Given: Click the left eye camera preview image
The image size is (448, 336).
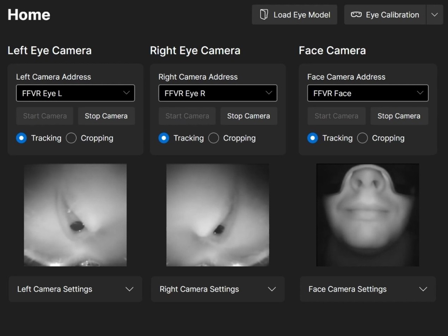Looking at the screenshot, I should click(75, 215).
